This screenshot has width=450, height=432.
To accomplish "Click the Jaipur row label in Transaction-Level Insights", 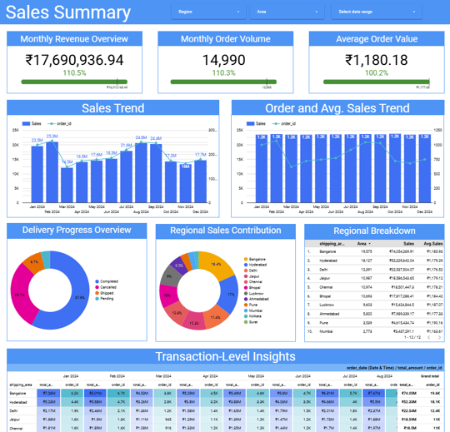I will [15, 420].
